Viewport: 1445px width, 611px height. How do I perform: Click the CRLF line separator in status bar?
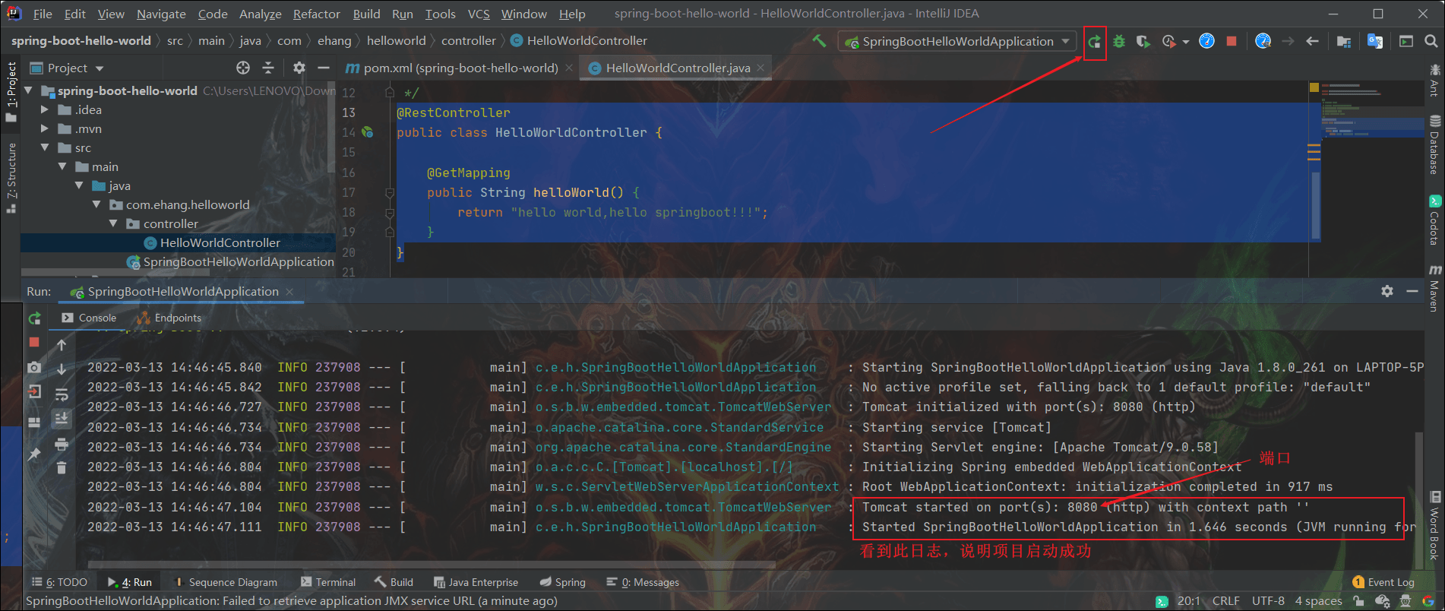1225,601
